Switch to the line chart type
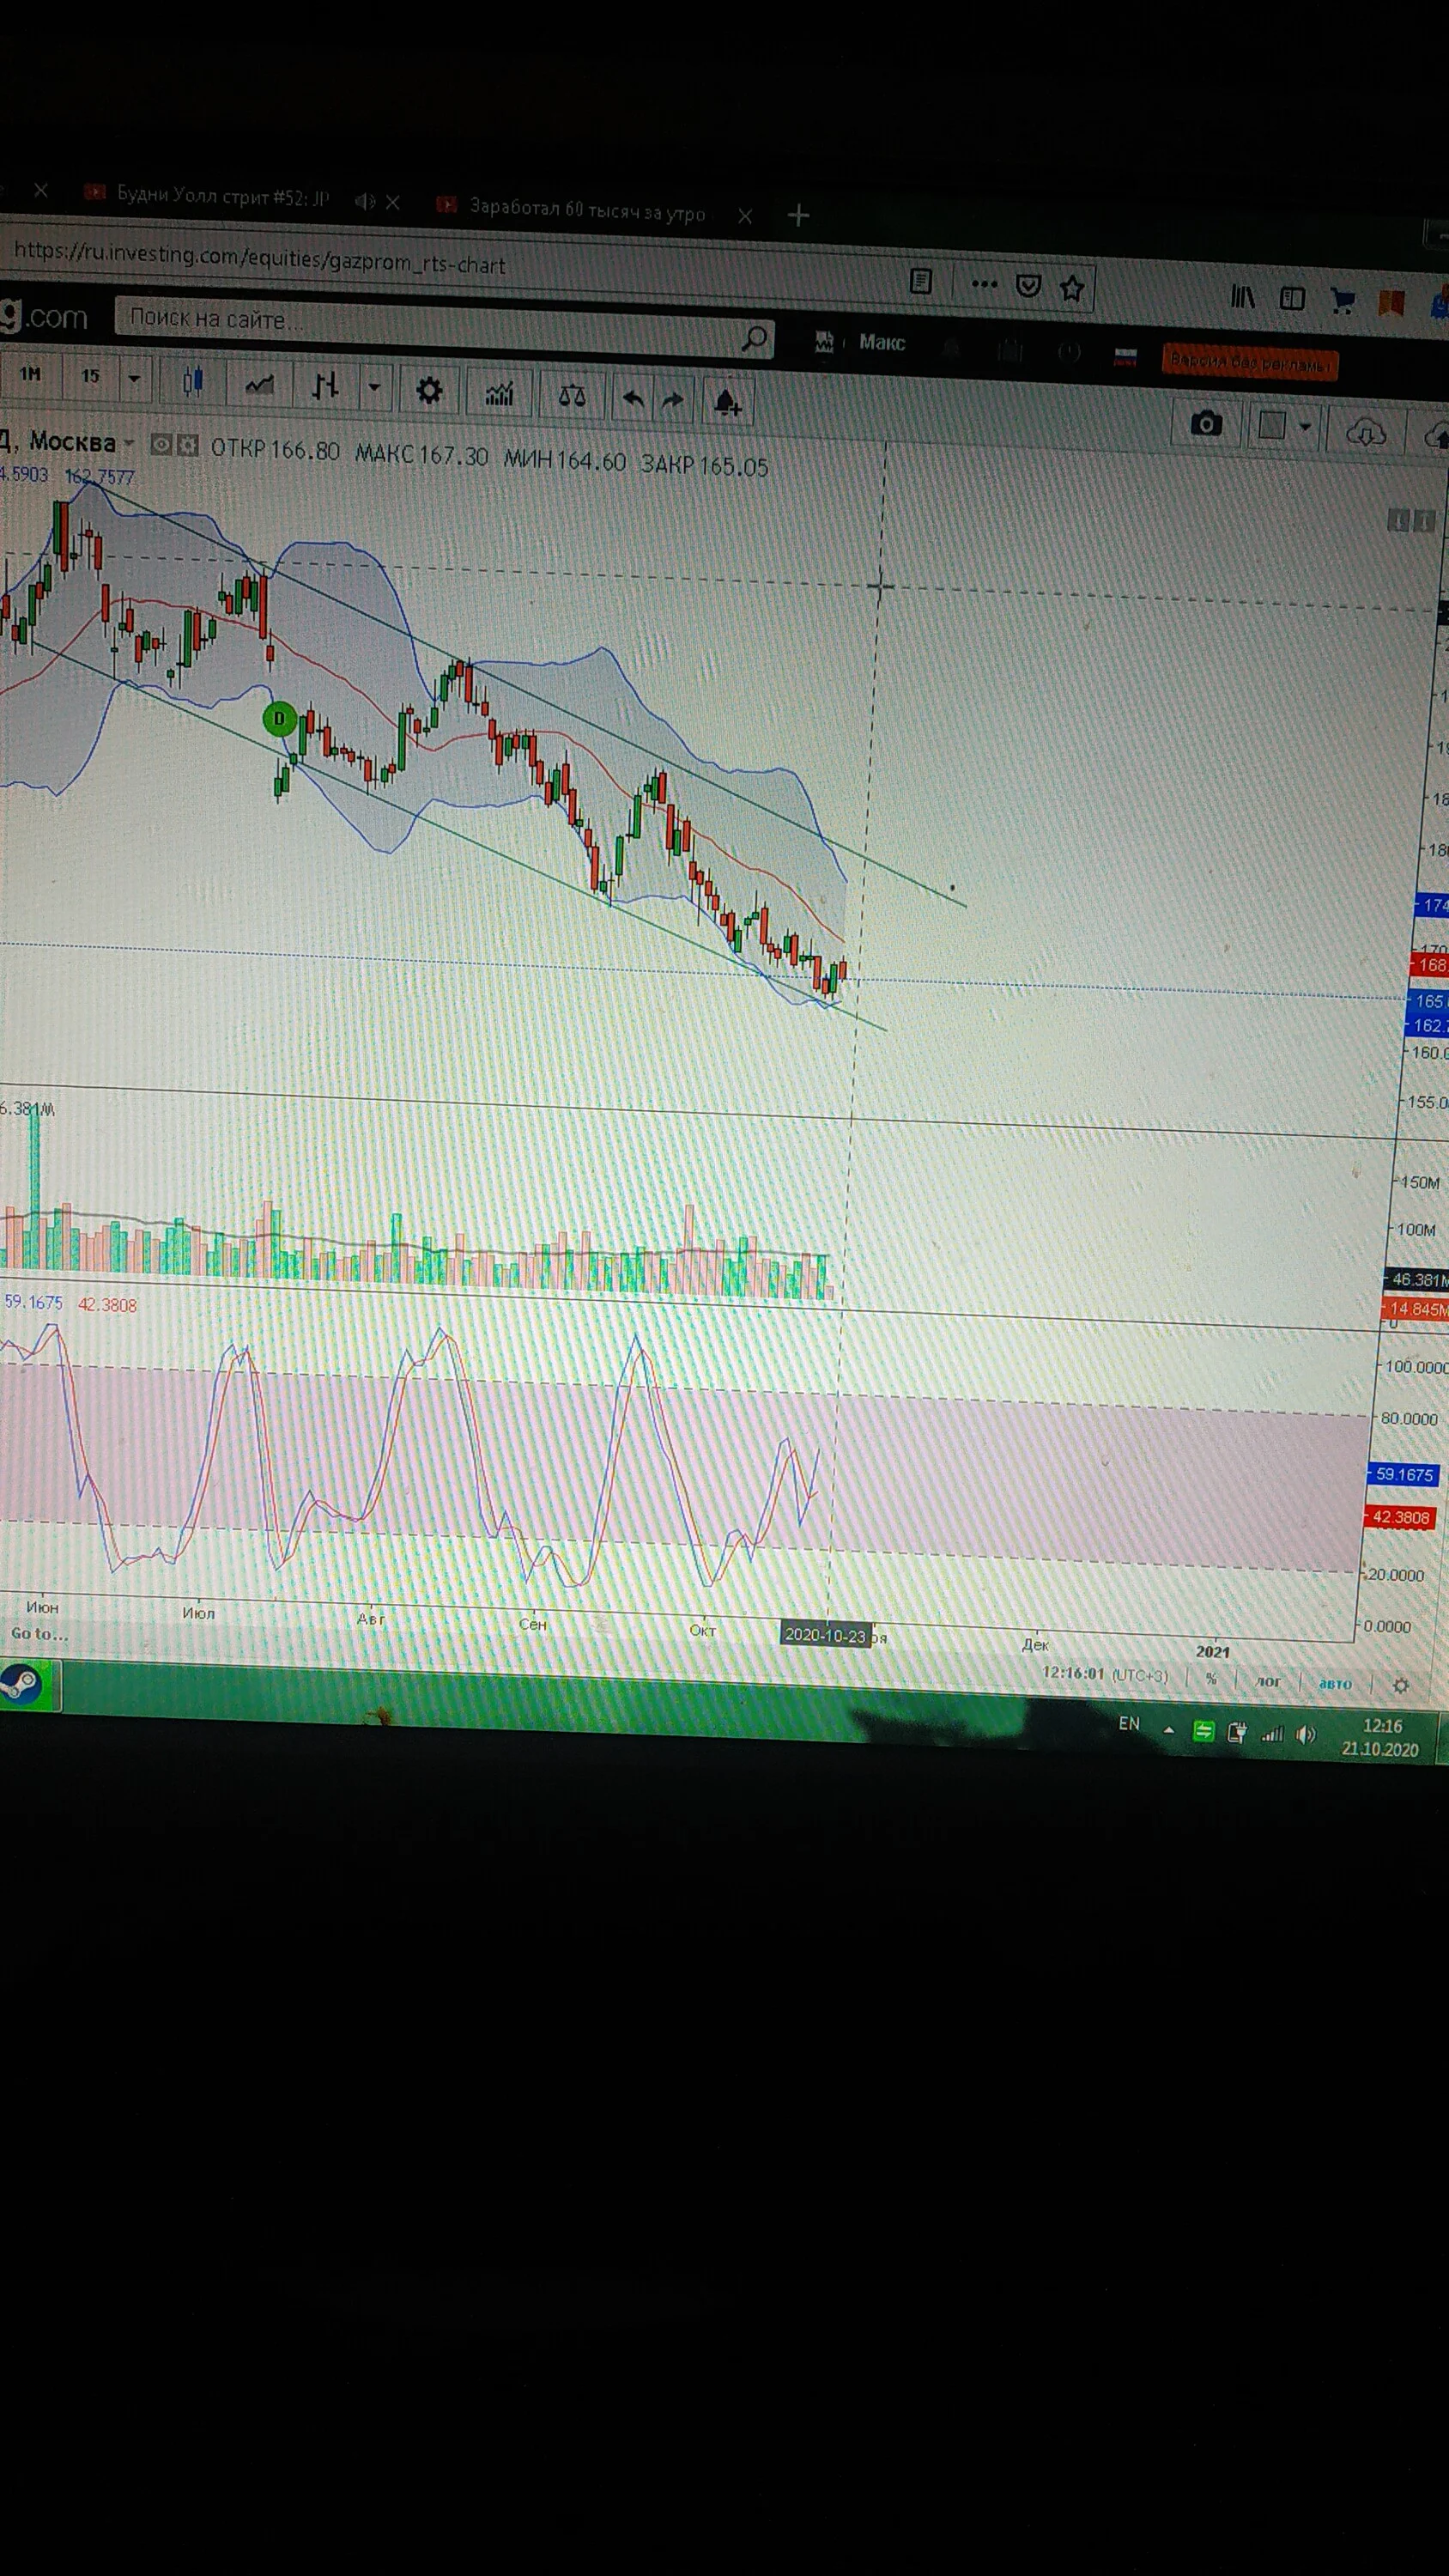Screen dimensions: 1449x2576 pos(259,385)
